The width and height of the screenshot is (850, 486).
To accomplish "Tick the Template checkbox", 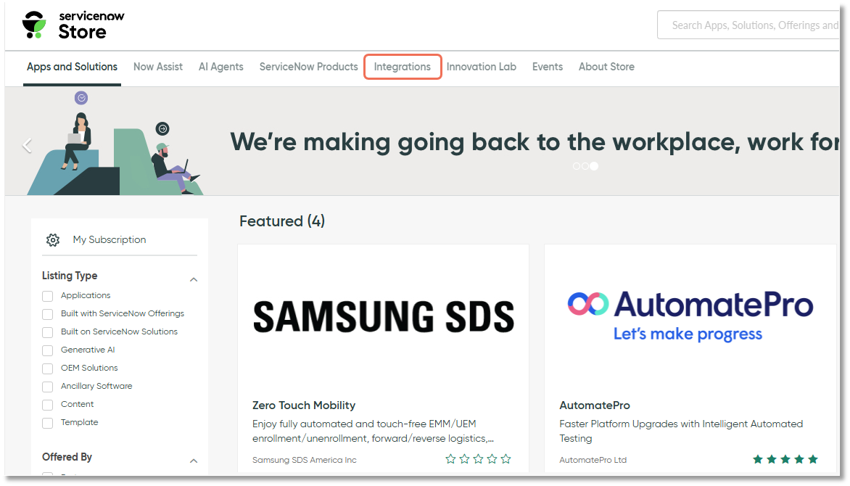I will pyautogui.click(x=48, y=423).
